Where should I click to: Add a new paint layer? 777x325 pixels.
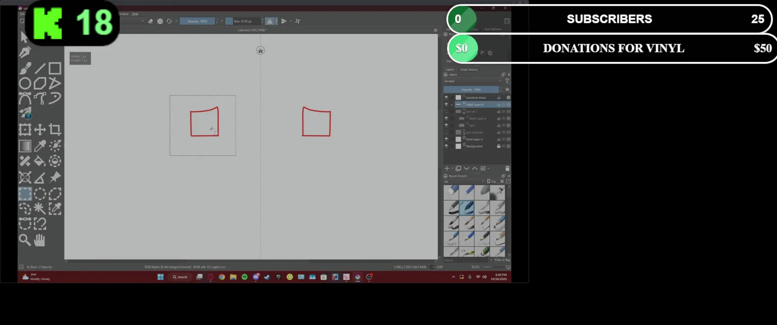click(447, 168)
